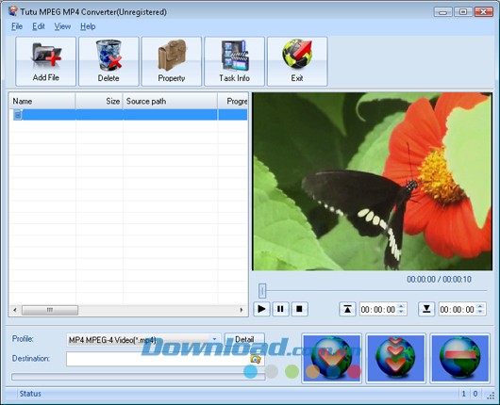Click the Destination path input field
500x405 pixels.
coord(158,359)
